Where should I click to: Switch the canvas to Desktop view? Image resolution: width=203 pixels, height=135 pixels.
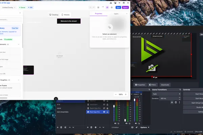click(54, 15)
